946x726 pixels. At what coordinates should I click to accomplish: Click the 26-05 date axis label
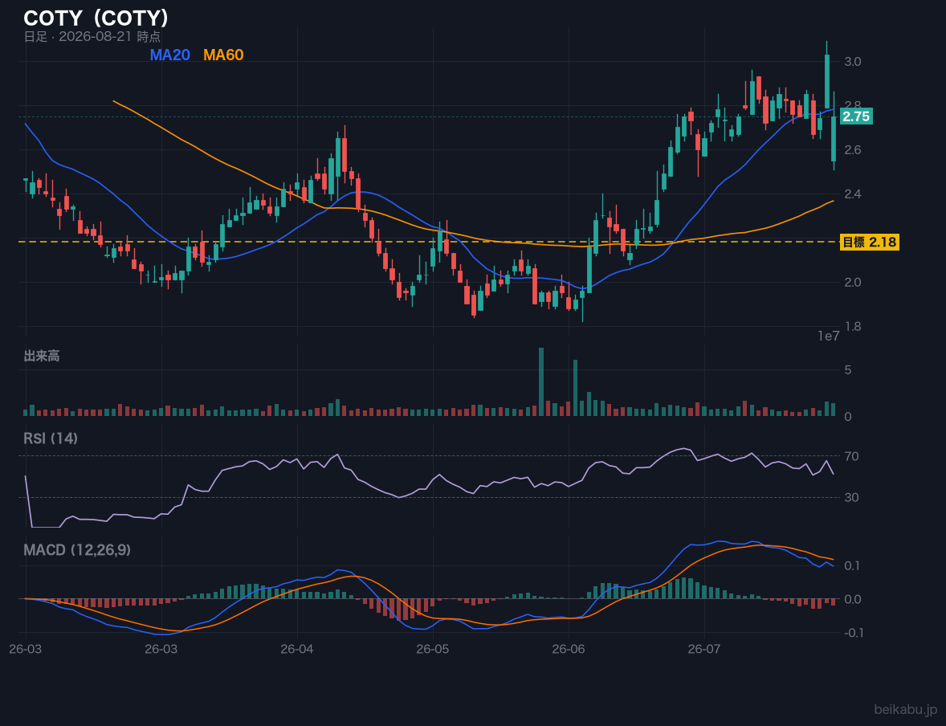click(433, 650)
